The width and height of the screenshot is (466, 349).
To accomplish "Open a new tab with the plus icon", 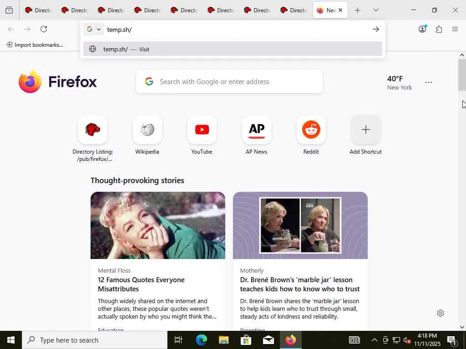I will pos(358,10).
